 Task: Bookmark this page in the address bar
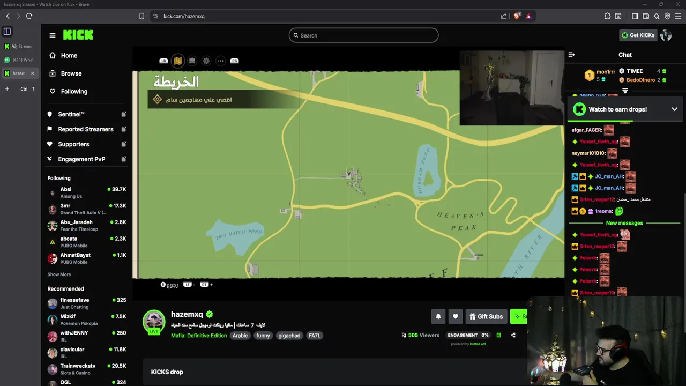[x=141, y=16]
